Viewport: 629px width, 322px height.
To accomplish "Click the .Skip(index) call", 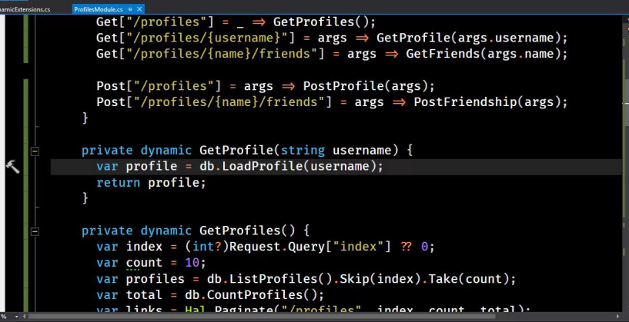I will (376, 279).
